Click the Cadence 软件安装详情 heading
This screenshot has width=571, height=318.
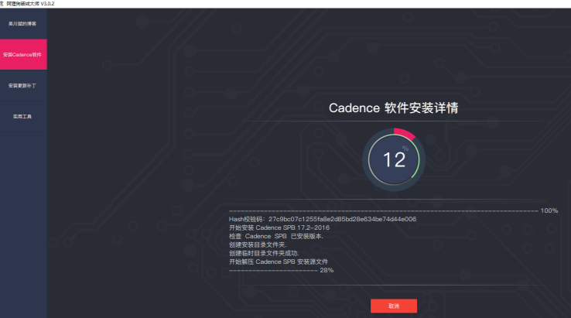pyautogui.click(x=393, y=108)
